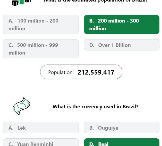Pick currency answer A. Lek

(41, 128)
